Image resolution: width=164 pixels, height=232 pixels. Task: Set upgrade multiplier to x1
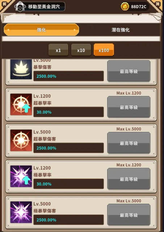click(x=58, y=50)
